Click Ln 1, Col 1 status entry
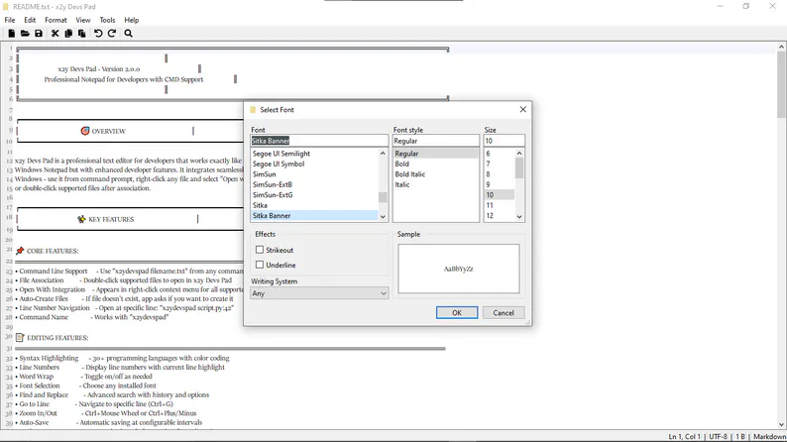Viewport: 787px width, 442px height. [x=684, y=437]
